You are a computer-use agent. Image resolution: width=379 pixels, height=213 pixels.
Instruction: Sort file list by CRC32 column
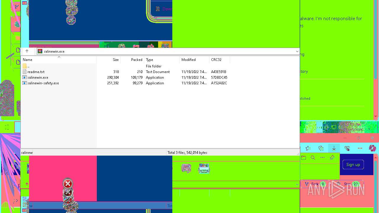click(220, 59)
